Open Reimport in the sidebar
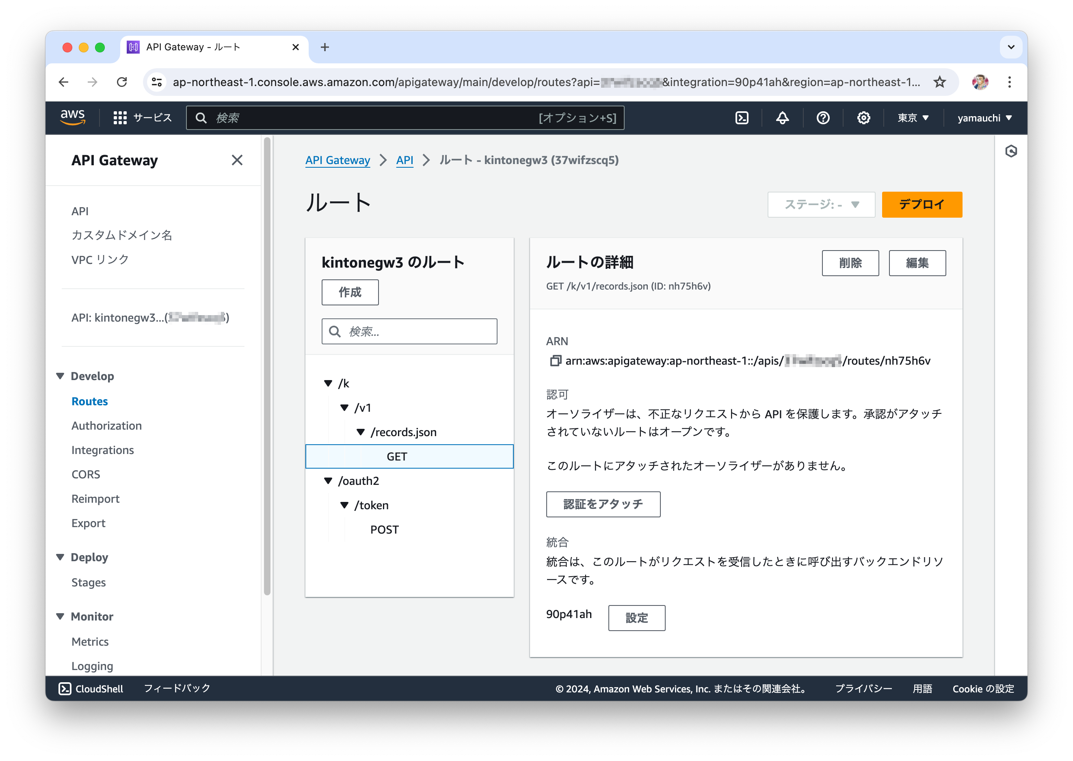Screen dimensions: 1073x761 (x=95, y=499)
